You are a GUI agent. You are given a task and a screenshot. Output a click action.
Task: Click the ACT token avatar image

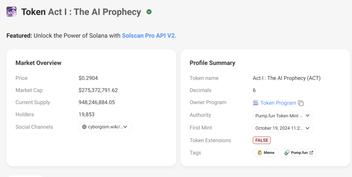(x=12, y=12)
